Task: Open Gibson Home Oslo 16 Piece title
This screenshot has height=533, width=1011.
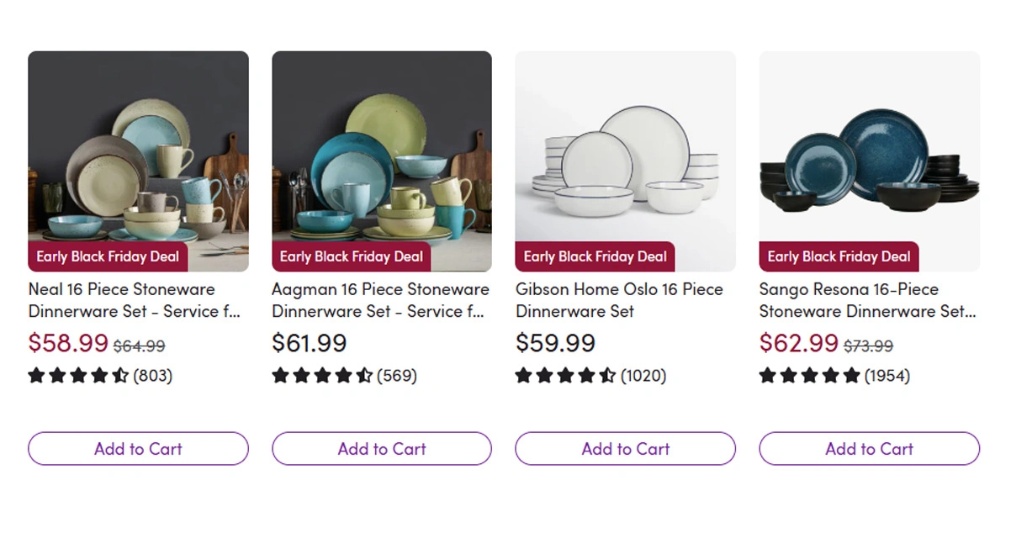Action: [x=619, y=300]
